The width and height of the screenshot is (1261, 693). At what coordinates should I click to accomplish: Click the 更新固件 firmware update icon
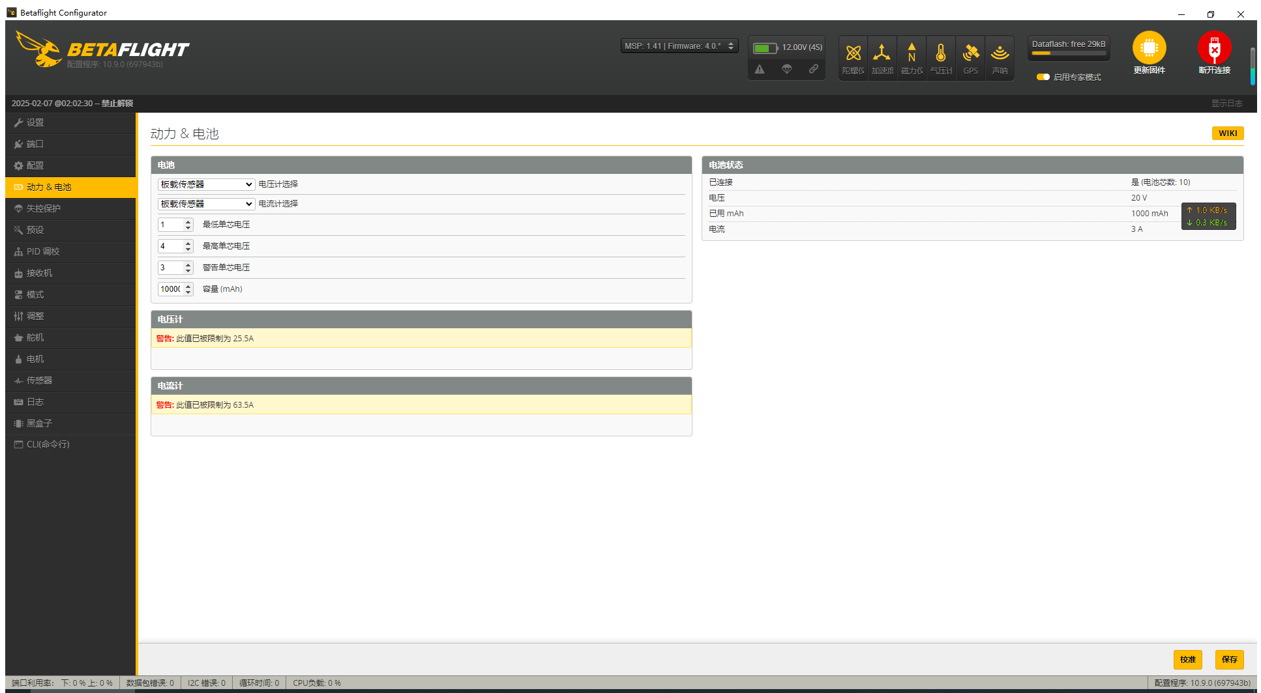click(1149, 48)
